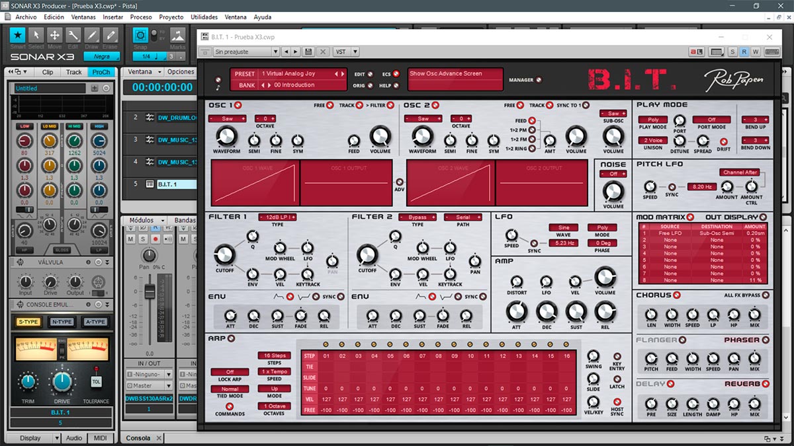Pick the Edit tool
The image size is (794, 446).
[73, 35]
